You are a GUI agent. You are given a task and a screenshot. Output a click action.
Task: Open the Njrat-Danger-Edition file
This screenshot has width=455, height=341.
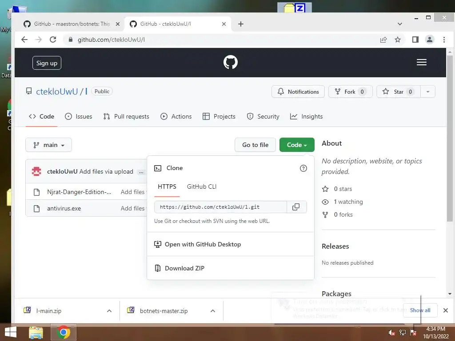click(79, 192)
